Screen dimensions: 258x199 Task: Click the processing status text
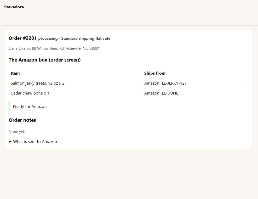48,38
